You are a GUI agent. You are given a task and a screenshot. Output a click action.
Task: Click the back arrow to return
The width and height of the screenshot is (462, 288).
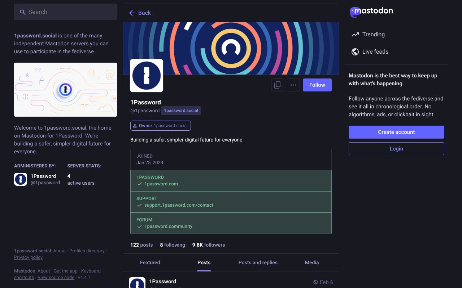(132, 13)
